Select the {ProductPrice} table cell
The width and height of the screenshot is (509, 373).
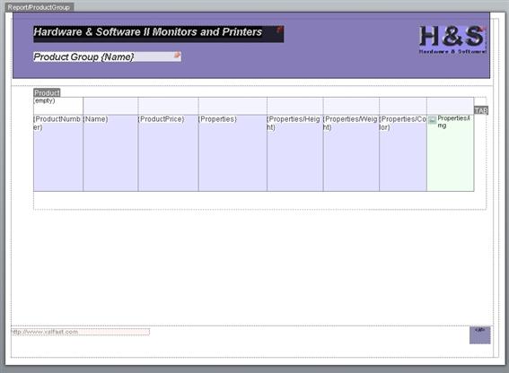pyautogui.click(x=168, y=152)
